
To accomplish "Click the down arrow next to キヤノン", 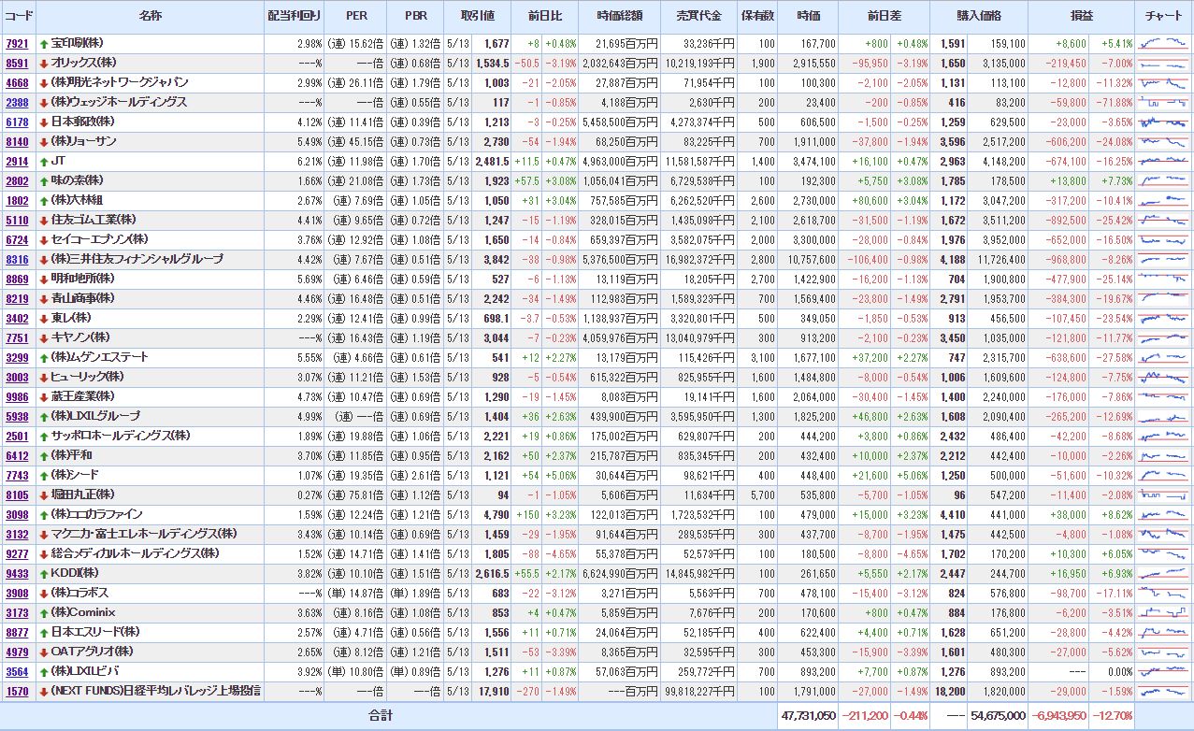I will (x=44, y=337).
